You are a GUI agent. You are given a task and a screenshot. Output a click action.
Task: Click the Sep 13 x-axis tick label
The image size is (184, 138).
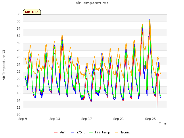55,119
